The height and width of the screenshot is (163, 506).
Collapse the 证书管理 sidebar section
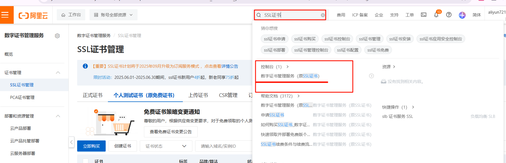pyautogui.click(x=58, y=73)
